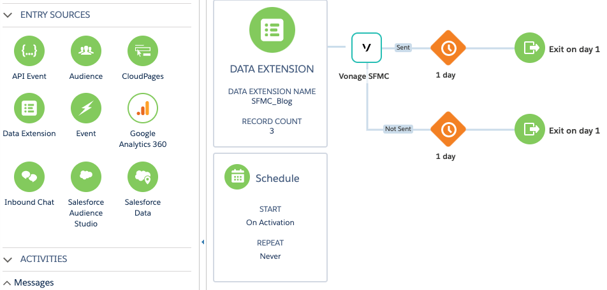This screenshot has height=290, width=607.
Task: Select the Google Analytics 360 icon
Action: tap(143, 108)
